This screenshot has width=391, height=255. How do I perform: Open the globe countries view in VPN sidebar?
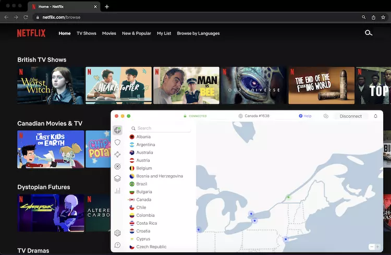[117, 130]
